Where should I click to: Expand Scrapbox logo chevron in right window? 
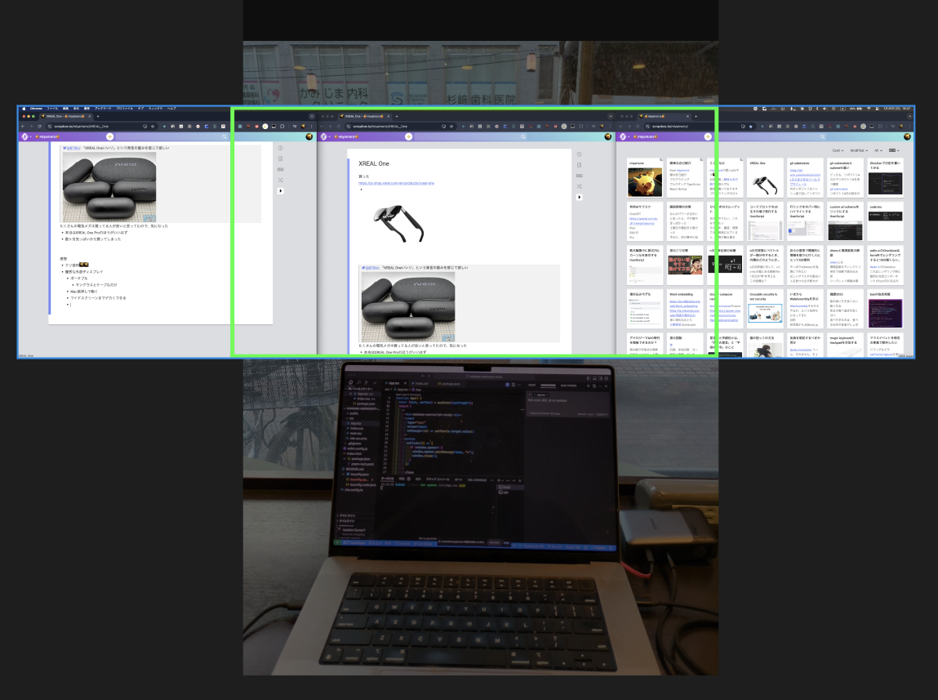point(629,136)
